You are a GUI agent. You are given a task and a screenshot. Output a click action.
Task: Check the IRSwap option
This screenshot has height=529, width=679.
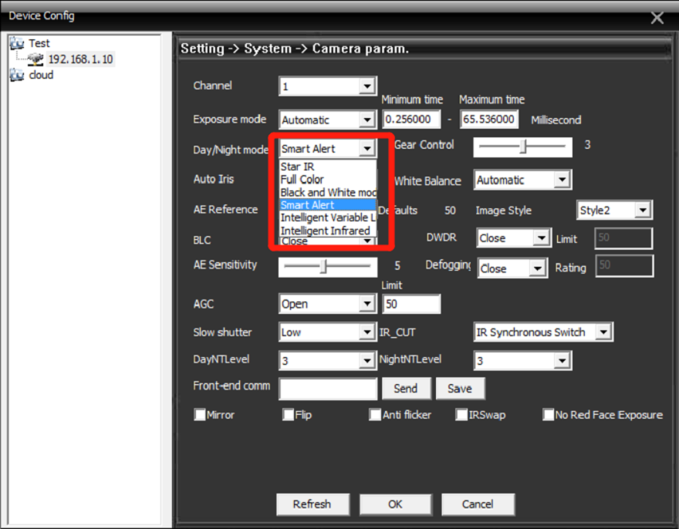click(x=461, y=415)
